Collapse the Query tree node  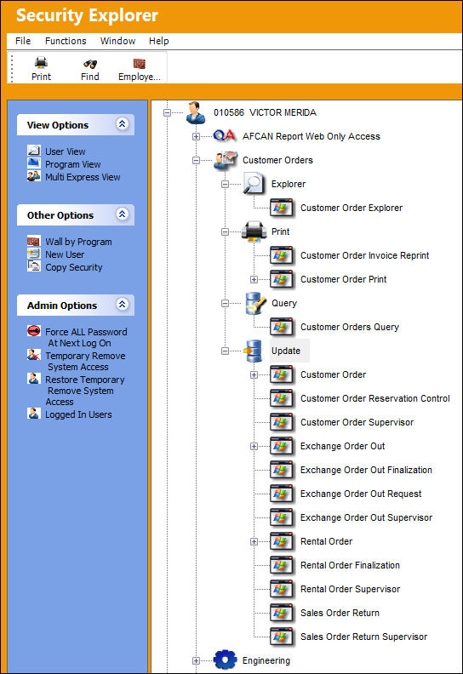(225, 304)
